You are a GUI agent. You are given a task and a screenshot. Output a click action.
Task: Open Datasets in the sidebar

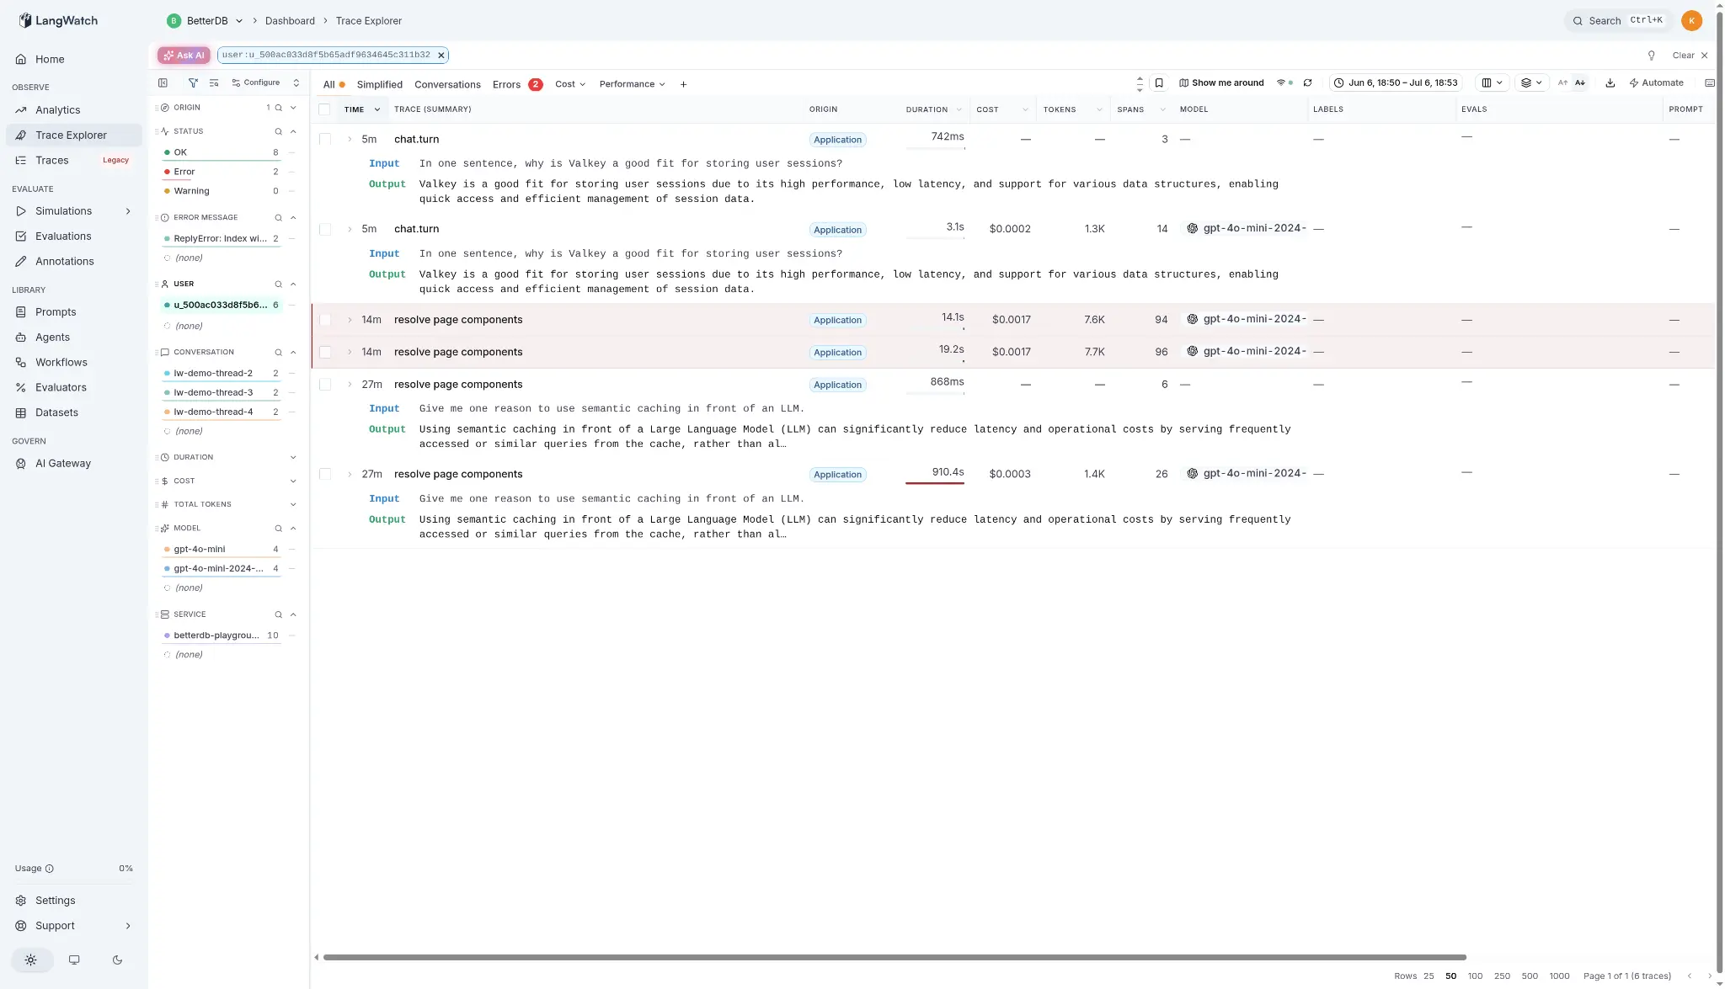click(73, 413)
